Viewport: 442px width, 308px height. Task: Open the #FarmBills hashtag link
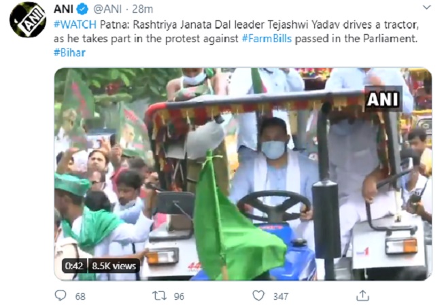click(x=267, y=39)
